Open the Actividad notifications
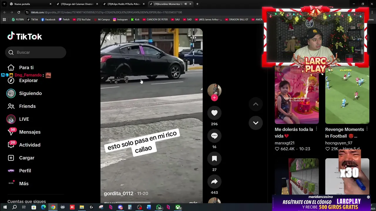 tap(24, 145)
